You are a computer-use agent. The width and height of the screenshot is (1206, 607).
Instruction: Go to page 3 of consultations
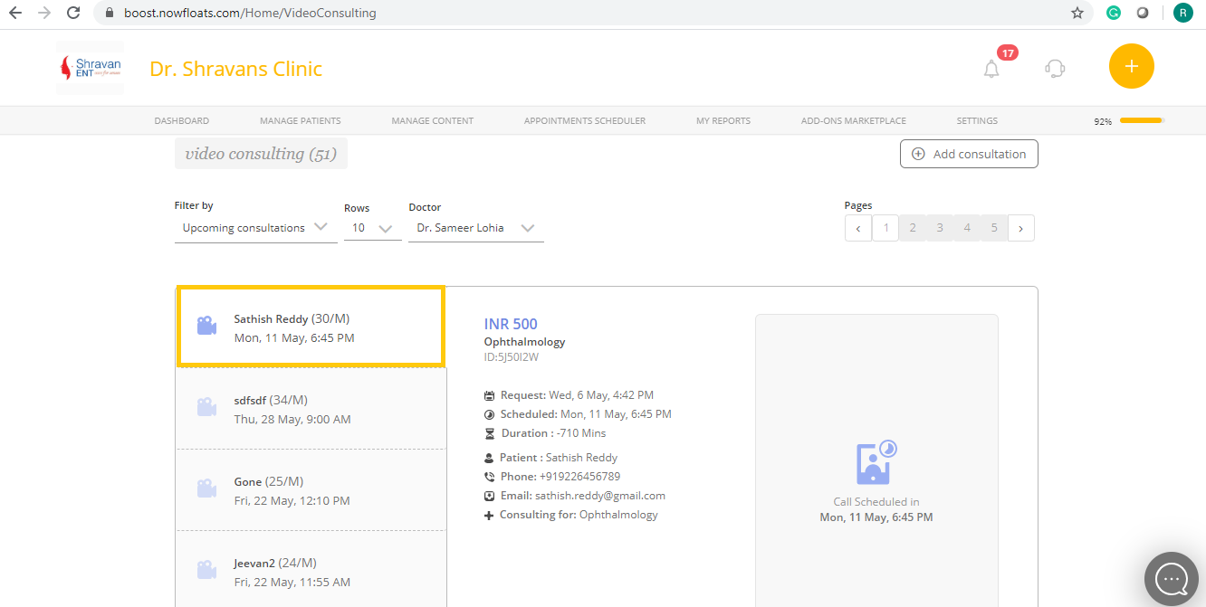coord(939,227)
